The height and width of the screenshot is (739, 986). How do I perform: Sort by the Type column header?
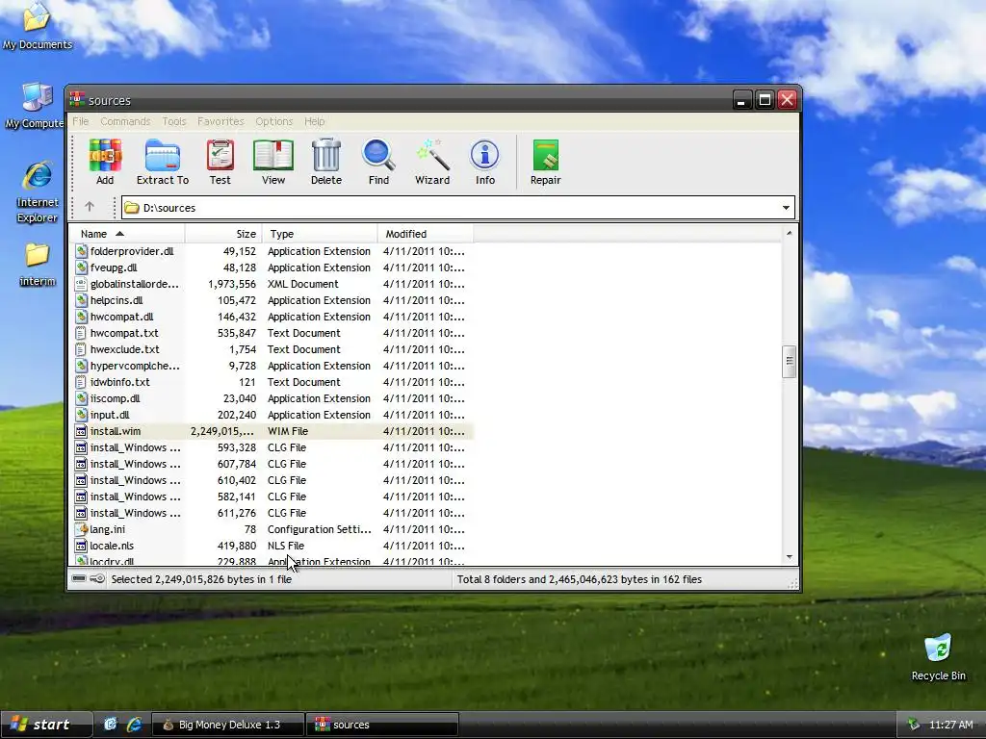tap(320, 234)
